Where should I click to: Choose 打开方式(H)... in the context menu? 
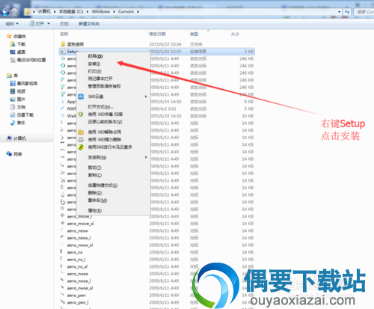pos(114,107)
